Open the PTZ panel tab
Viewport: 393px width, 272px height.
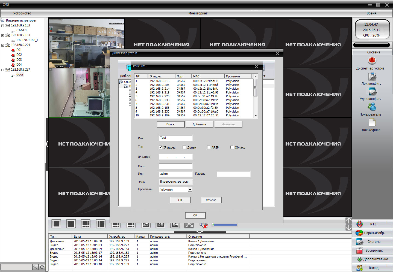click(x=373, y=224)
